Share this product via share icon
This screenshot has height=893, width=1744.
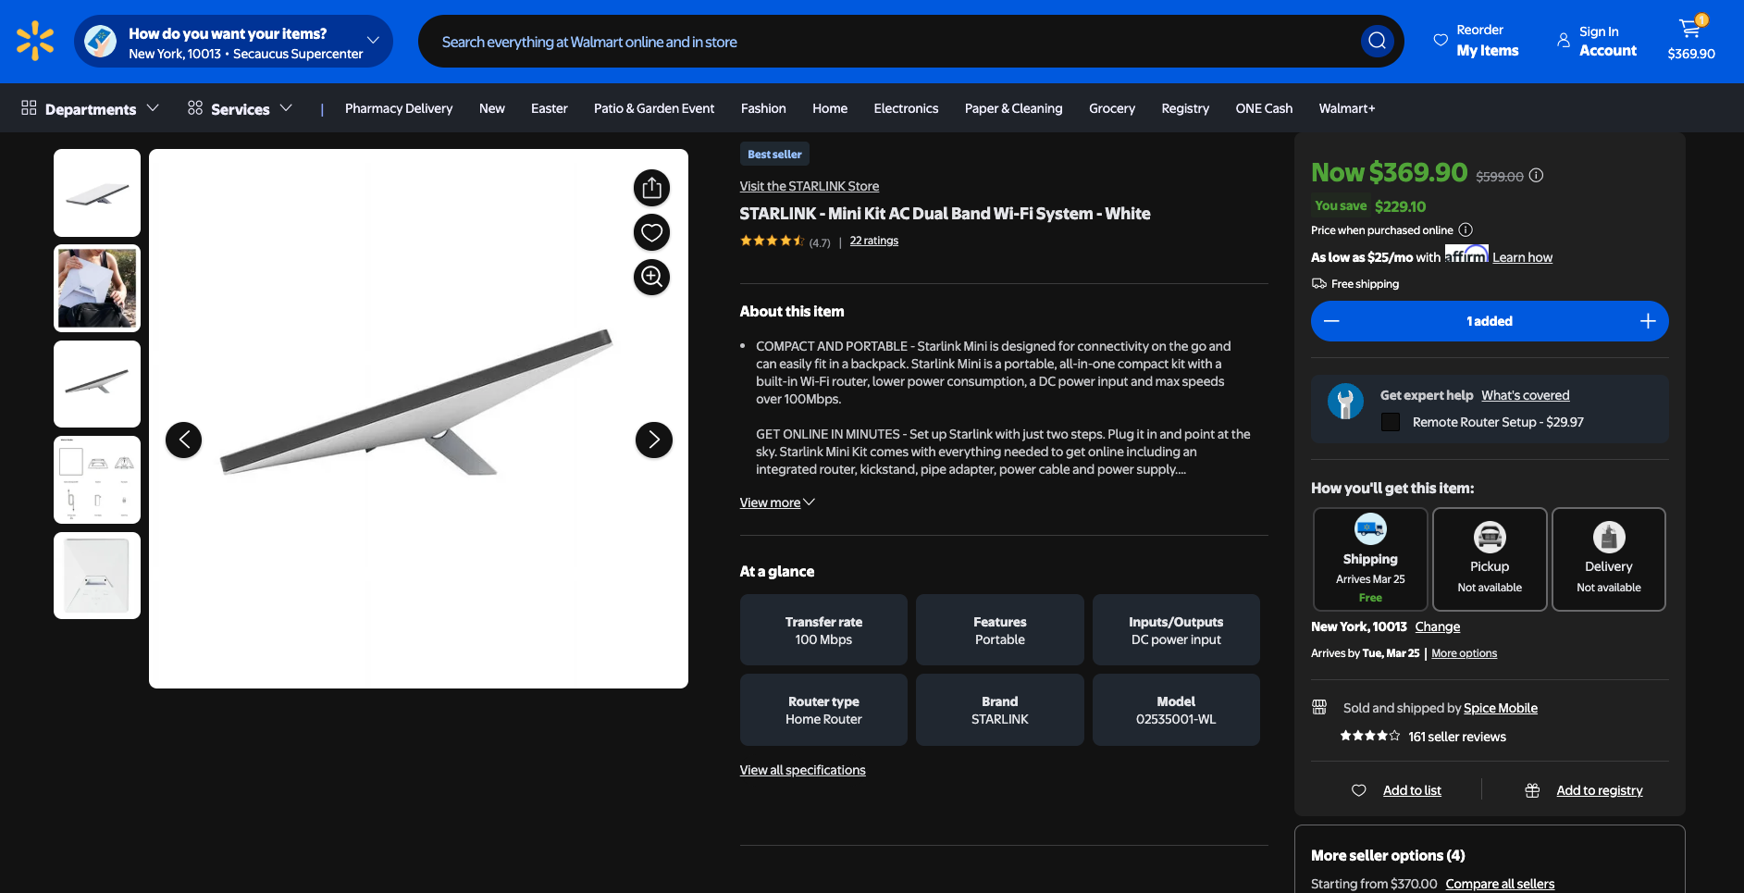[x=651, y=188]
